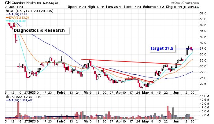
Task: Click the Nasdaq GS exchange label
Action: (x=51, y=3)
